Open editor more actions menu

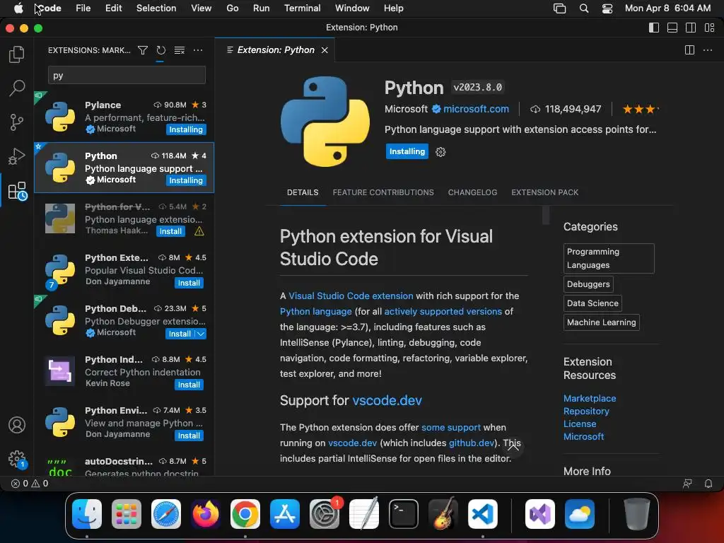(x=707, y=50)
